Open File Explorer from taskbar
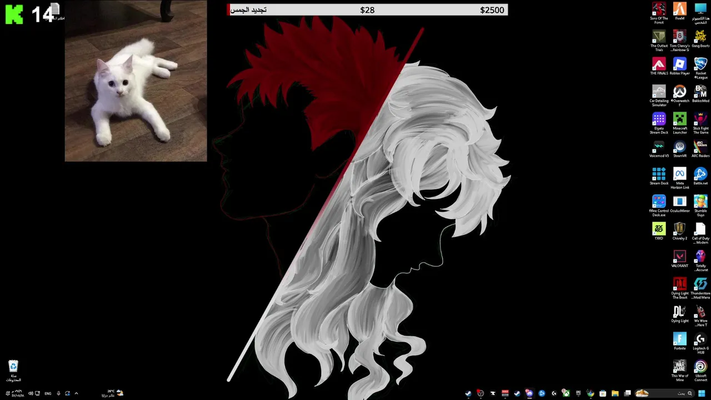 click(615, 393)
